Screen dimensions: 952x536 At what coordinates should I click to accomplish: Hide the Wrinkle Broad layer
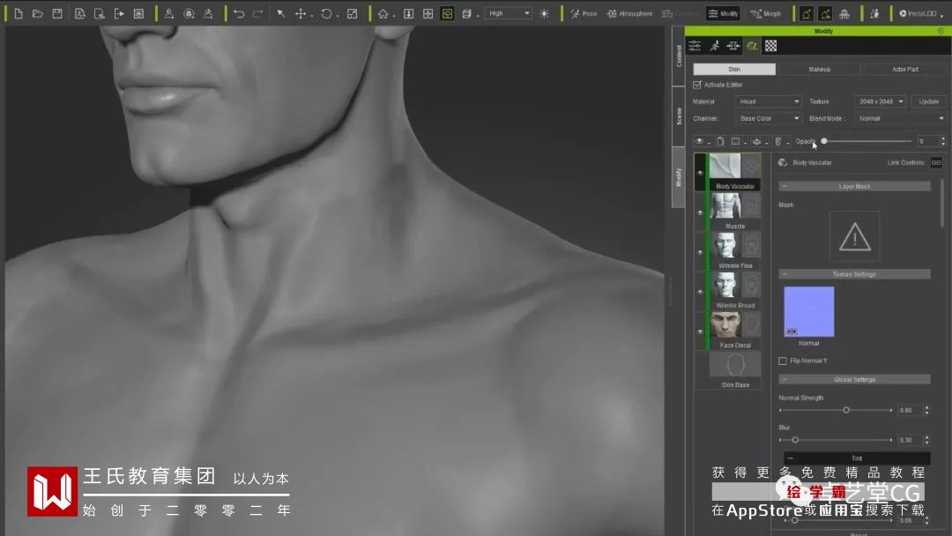(700, 292)
